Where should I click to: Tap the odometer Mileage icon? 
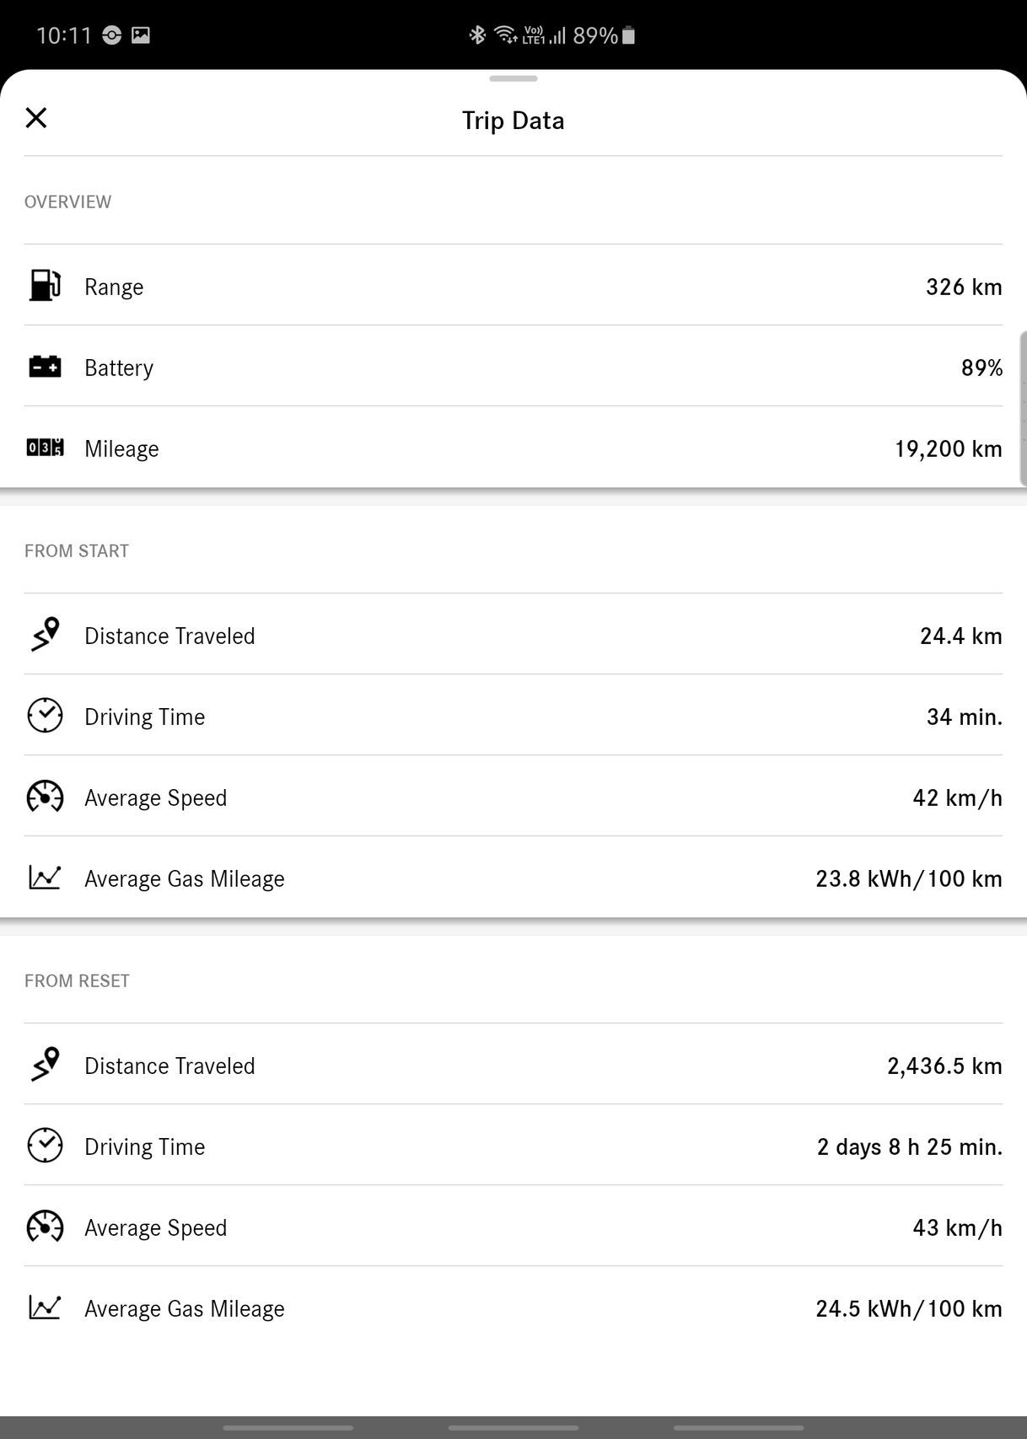point(45,448)
